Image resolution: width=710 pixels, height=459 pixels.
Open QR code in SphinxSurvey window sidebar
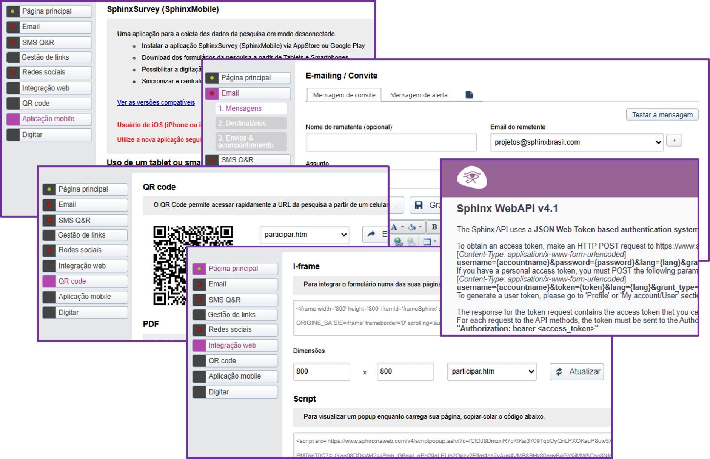click(x=49, y=104)
